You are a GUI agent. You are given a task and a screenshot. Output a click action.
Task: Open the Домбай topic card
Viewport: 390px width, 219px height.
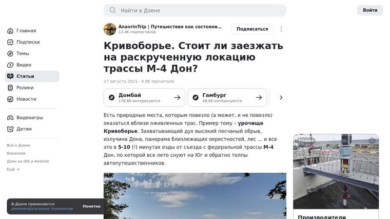tap(144, 98)
